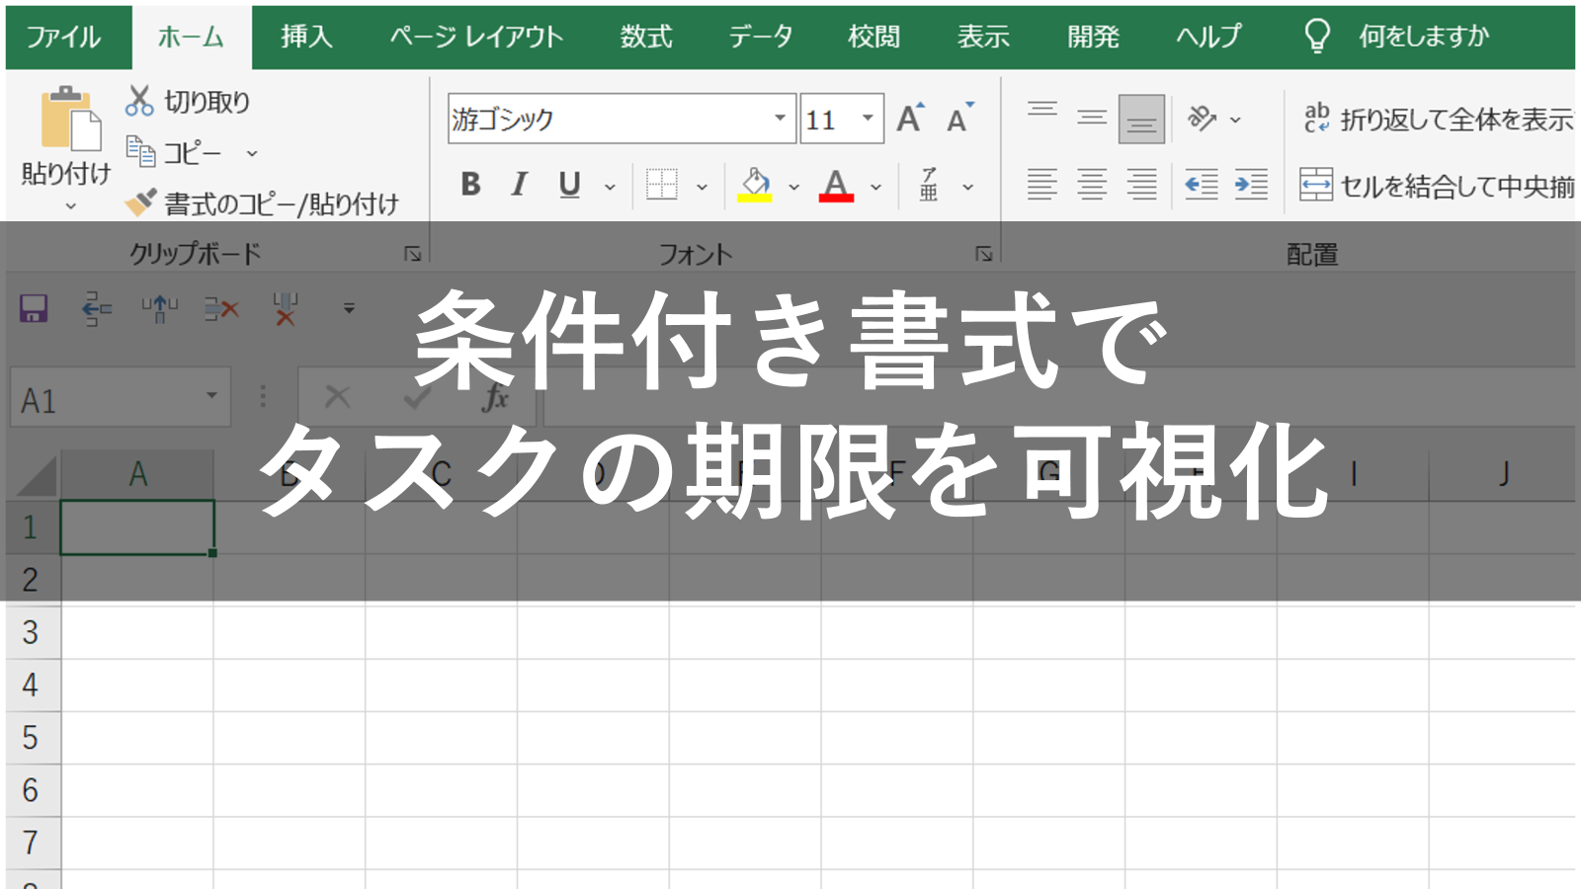Screen dimensions: 1581x889
Task: Increase font size with large A icon
Action: [910, 119]
